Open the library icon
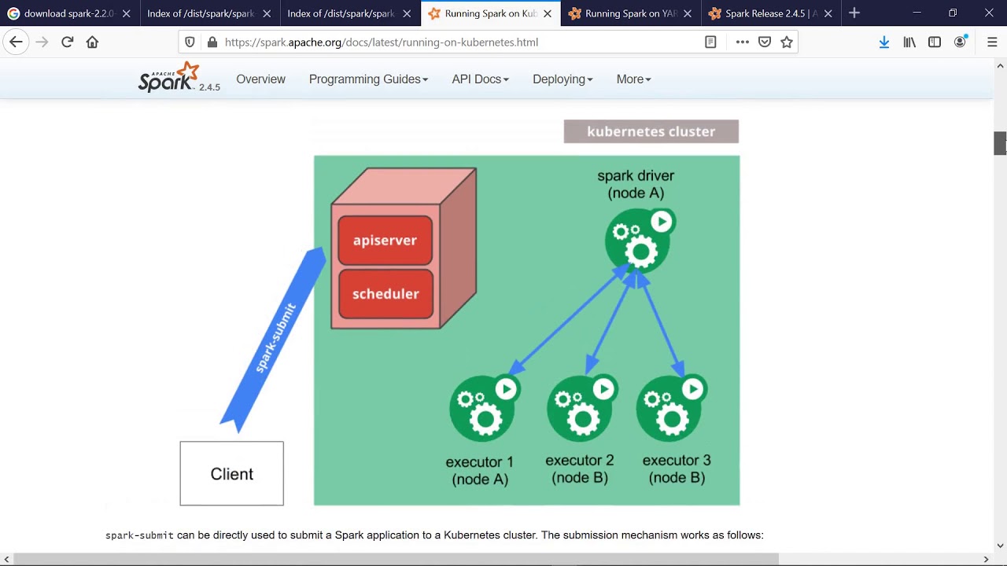 [909, 42]
